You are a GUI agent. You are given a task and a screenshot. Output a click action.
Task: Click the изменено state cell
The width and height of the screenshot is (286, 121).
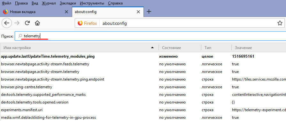[168, 56]
